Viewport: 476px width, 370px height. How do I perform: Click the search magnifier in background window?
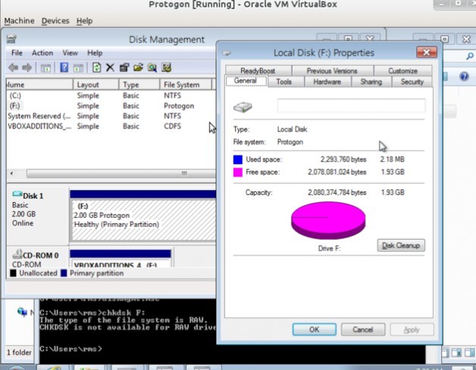(x=470, y=56)
